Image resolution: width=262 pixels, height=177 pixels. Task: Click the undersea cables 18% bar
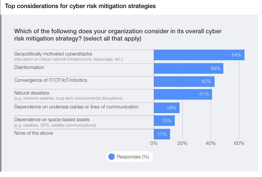166,108
